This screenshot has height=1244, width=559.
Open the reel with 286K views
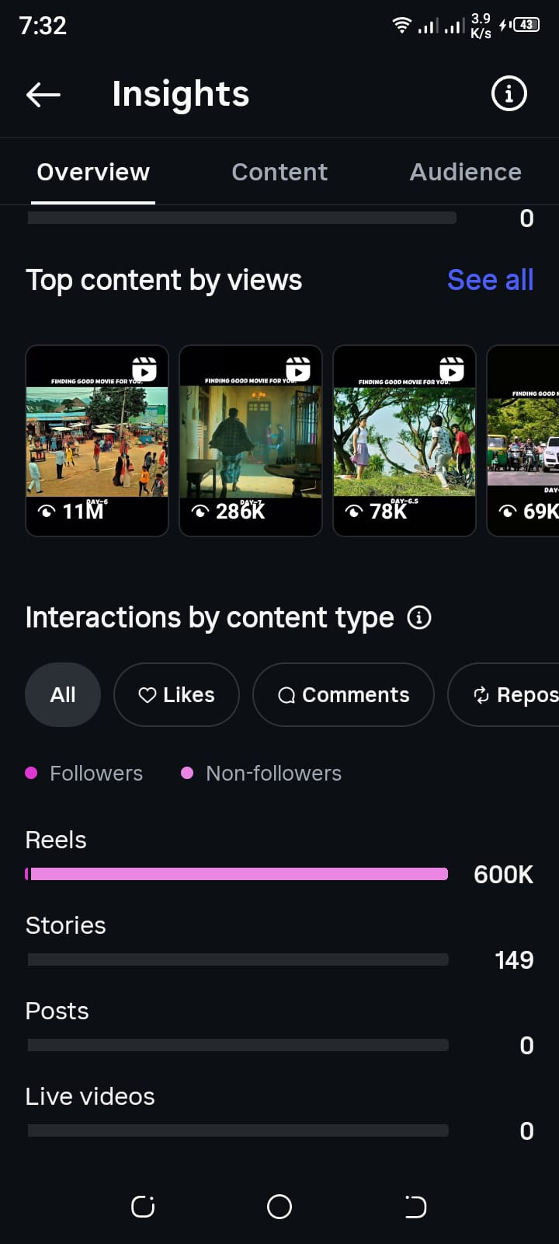click(x=251, y=441)
